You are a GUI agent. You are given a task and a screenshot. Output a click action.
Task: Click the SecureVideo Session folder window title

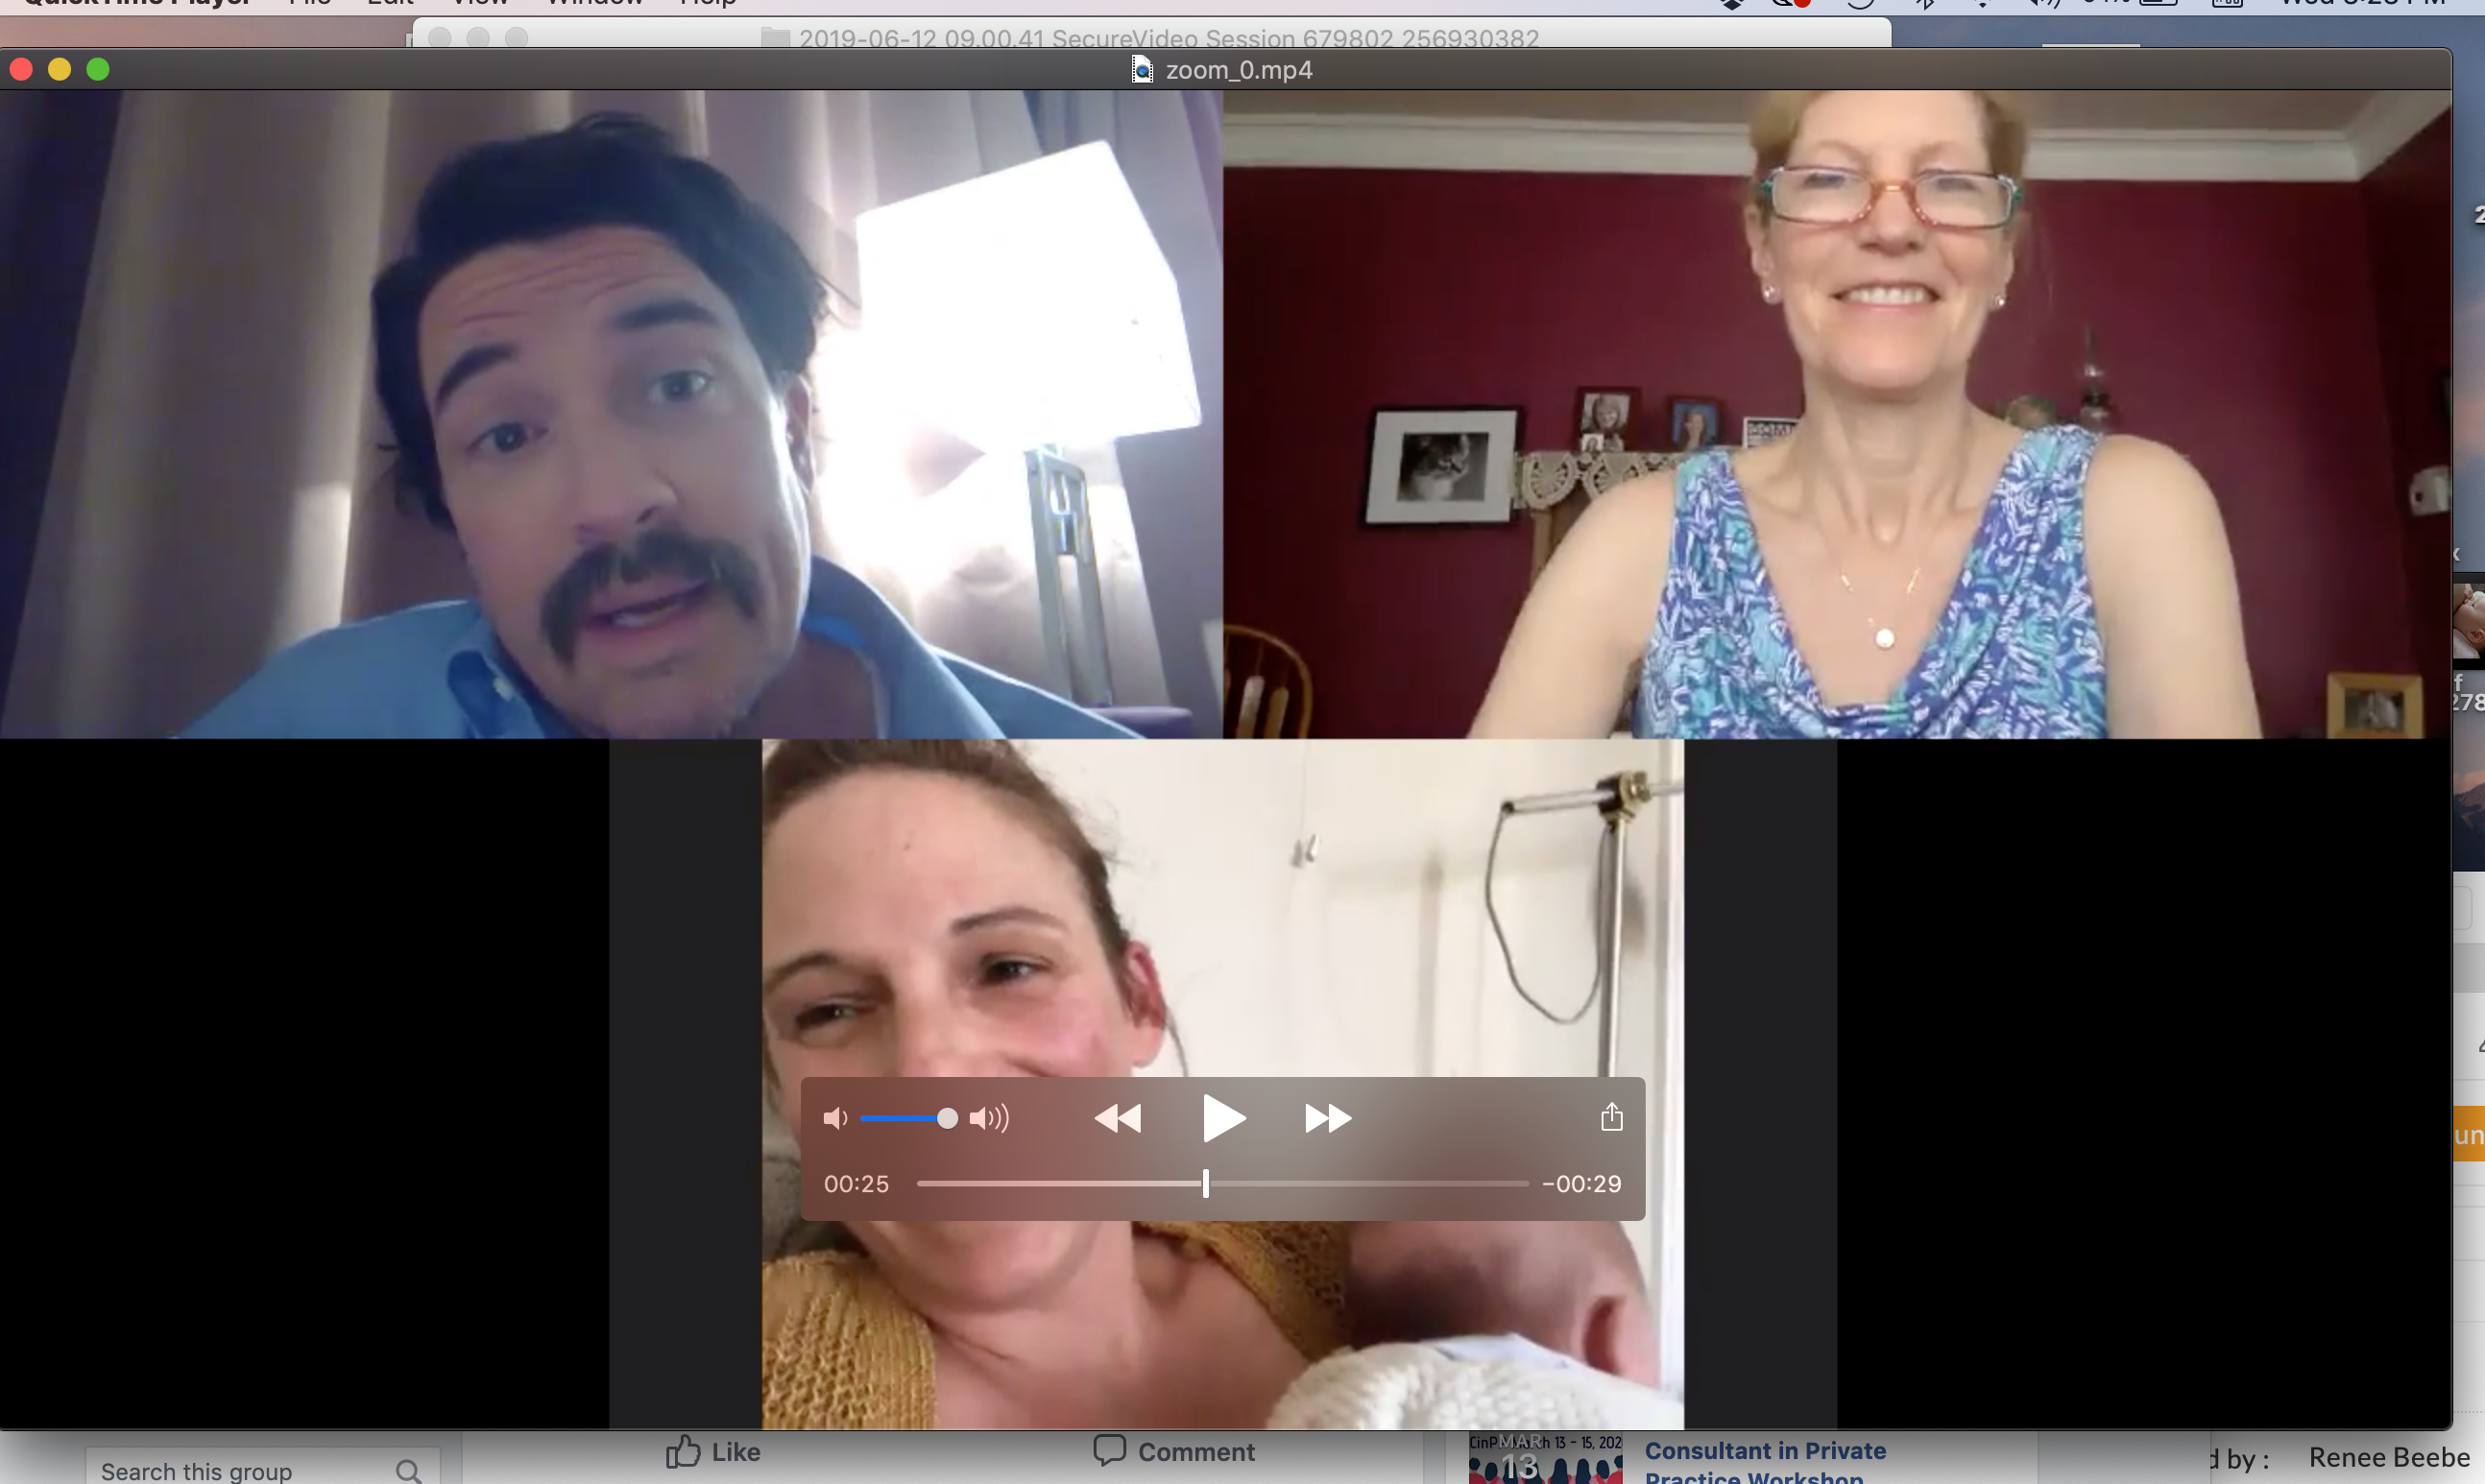click(x=1167, y=38)
